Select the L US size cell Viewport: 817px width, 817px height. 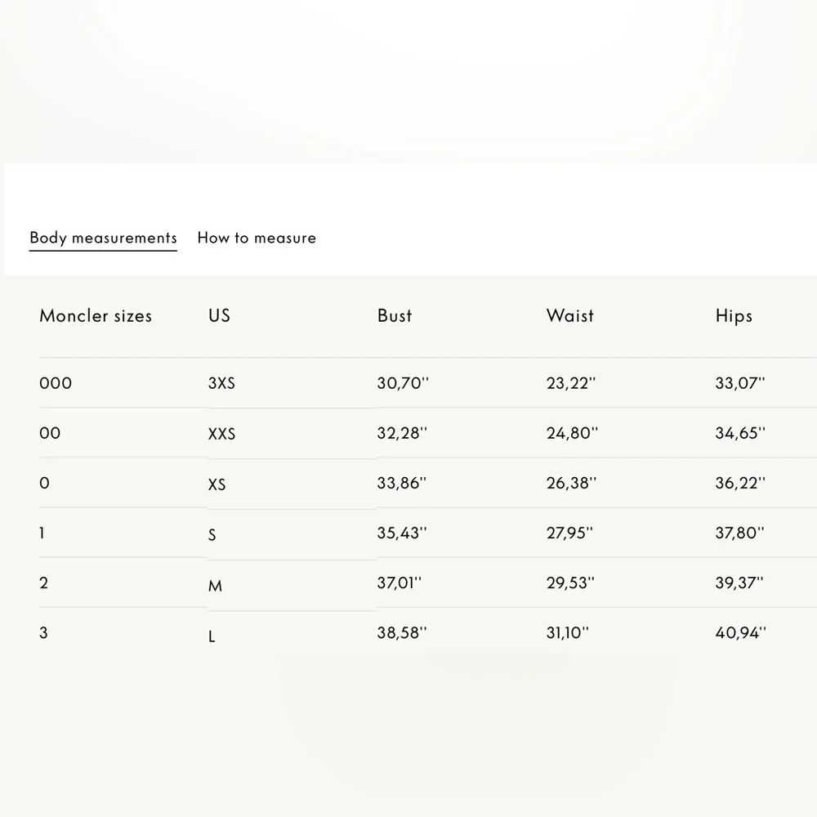pyautogui.click(x=212, y=636)
